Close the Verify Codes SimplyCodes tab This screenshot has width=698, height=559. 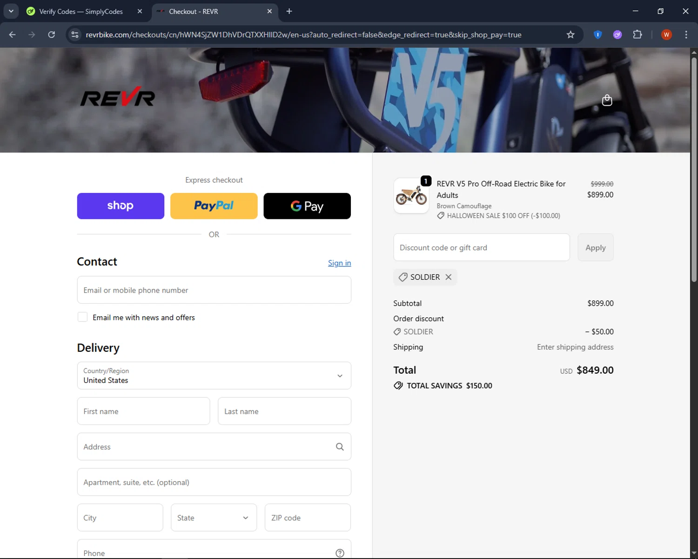point(140,11)
